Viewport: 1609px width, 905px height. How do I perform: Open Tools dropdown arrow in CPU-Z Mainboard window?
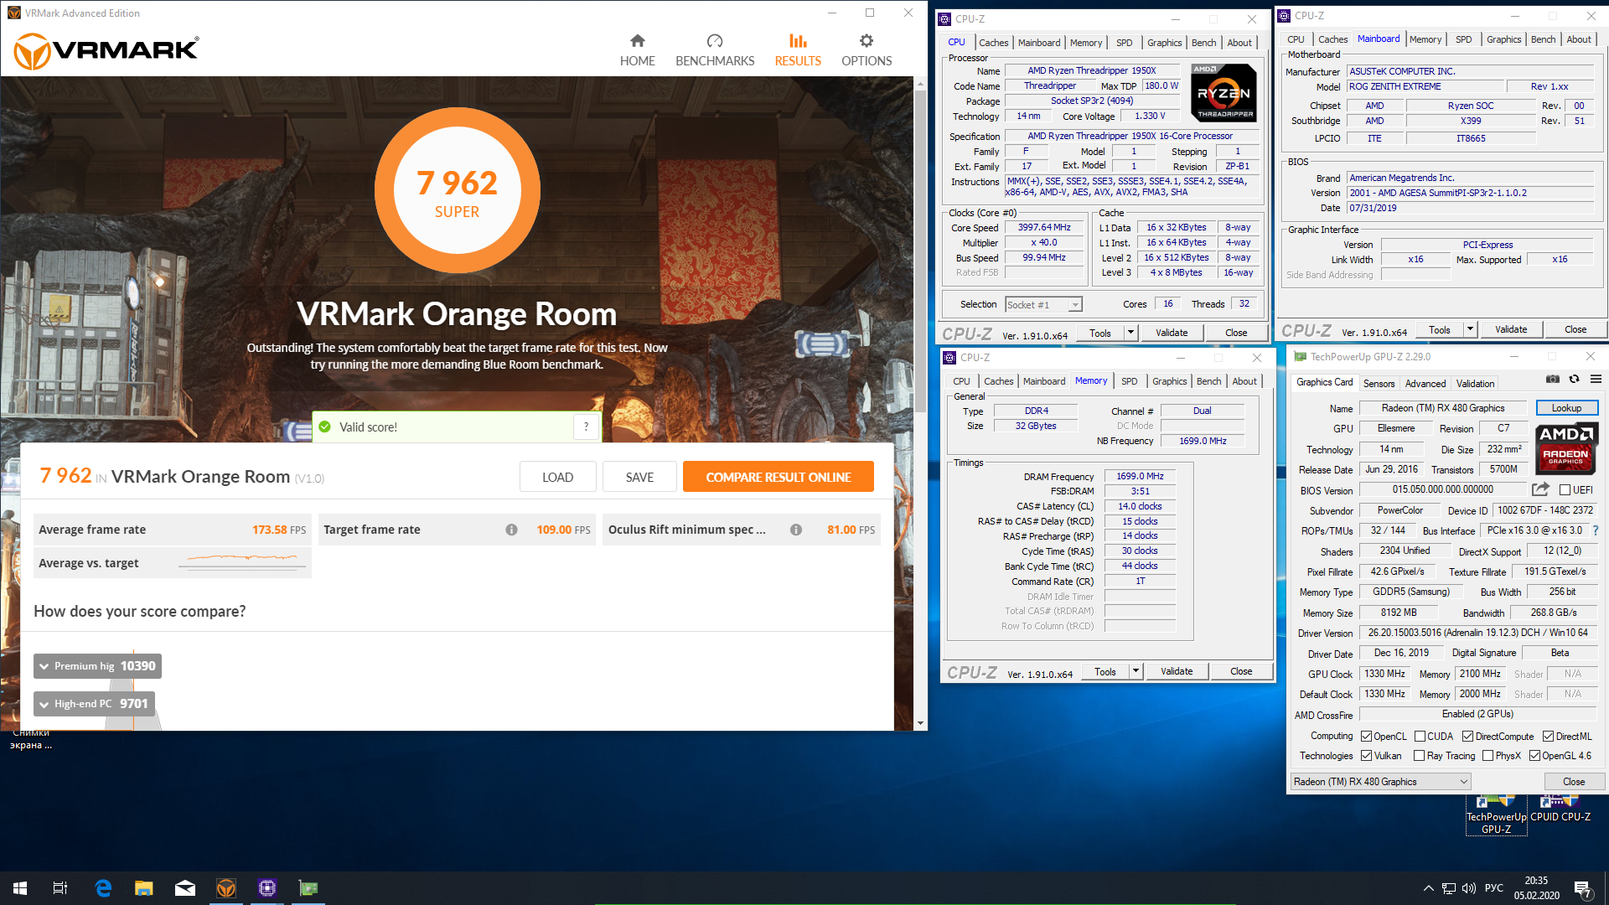[x=1470, y=329]
